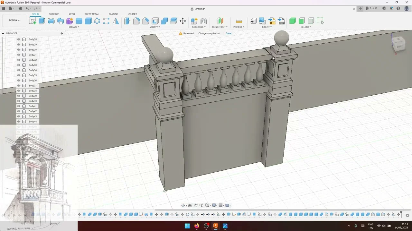The width and height of the screenshot is (412, 231).
Task: Toggle visibility of Body35
Action: tap(19, 75)
